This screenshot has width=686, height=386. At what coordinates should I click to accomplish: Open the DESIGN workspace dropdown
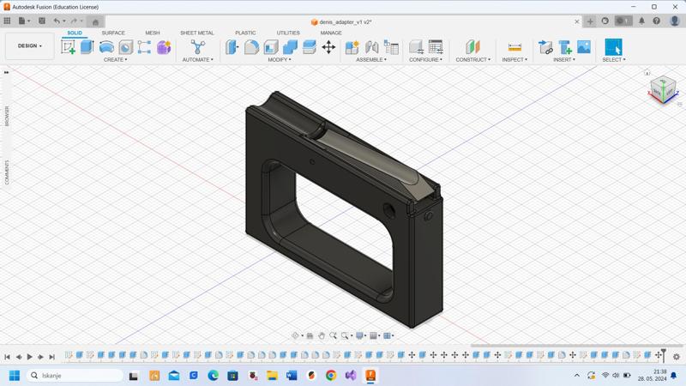point(30,46)
